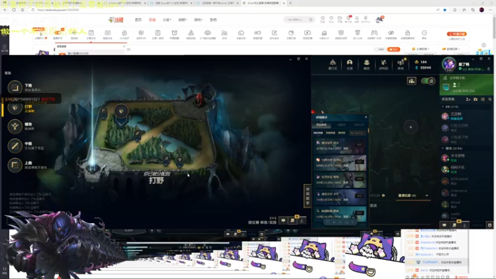The width and height of the screenshot is (496, 279).
Task: Click the plus button to invite a player
Action: (x=410, y=127)
